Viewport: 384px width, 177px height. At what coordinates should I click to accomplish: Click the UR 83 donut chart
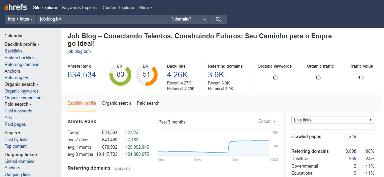click(x=120, y=75)
